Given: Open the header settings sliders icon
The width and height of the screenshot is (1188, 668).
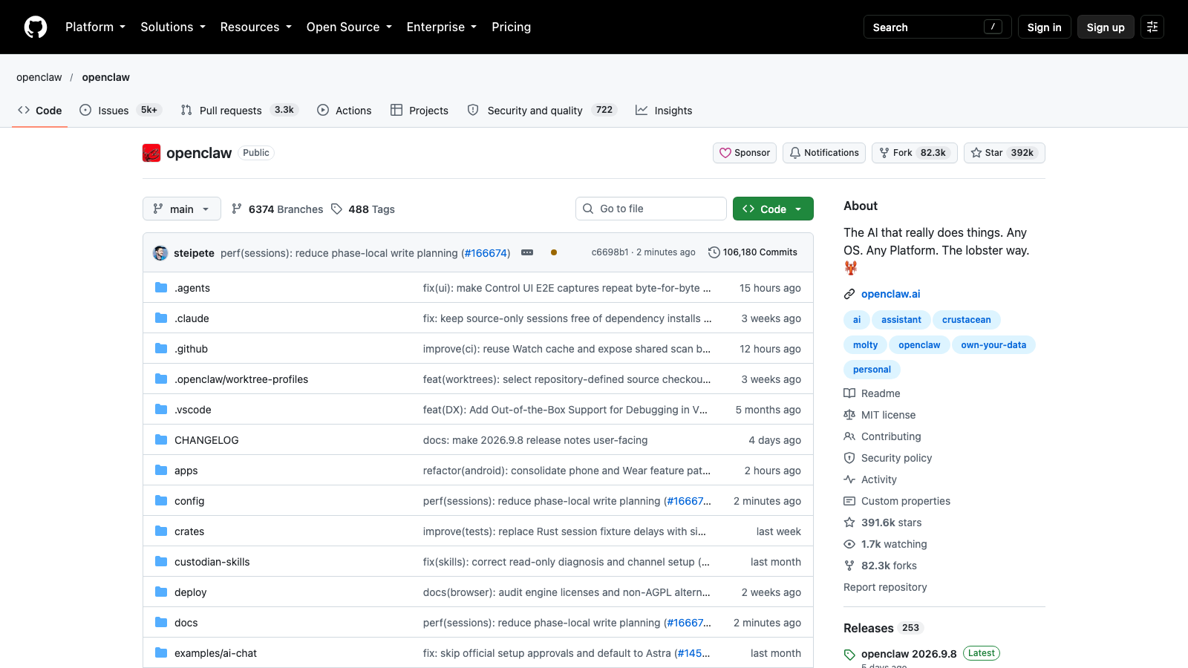Looking at the screenshot, I should (x=1152, y=27).
